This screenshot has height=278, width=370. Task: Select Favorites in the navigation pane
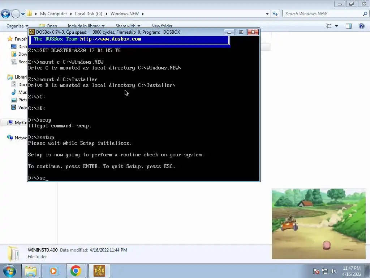coord(17,39)
